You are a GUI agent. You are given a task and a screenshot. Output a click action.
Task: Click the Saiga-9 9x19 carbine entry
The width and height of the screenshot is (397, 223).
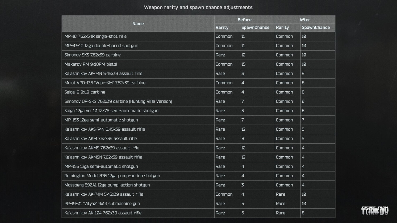tap(85, 92)
